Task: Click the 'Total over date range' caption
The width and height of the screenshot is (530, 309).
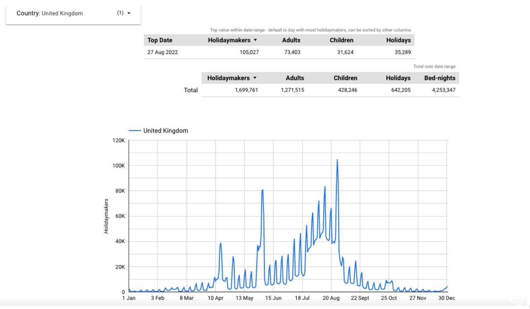Action: coord(434,66)
